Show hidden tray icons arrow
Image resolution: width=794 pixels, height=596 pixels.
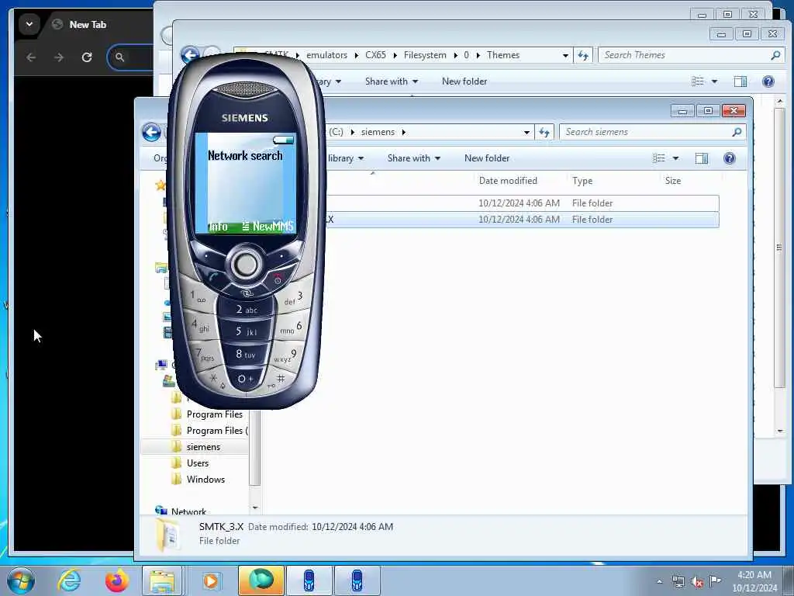pyautogui.click(x=659, y=581)
